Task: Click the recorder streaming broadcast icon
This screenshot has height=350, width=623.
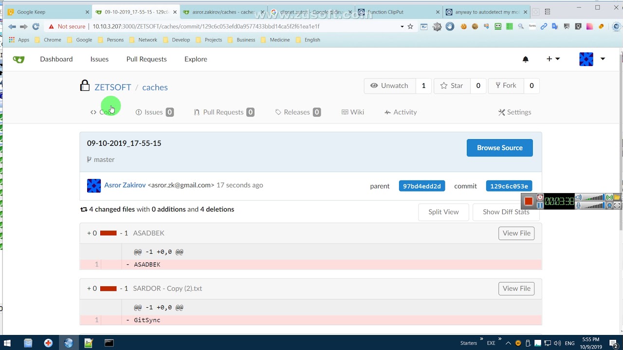Action: [609, 197]
